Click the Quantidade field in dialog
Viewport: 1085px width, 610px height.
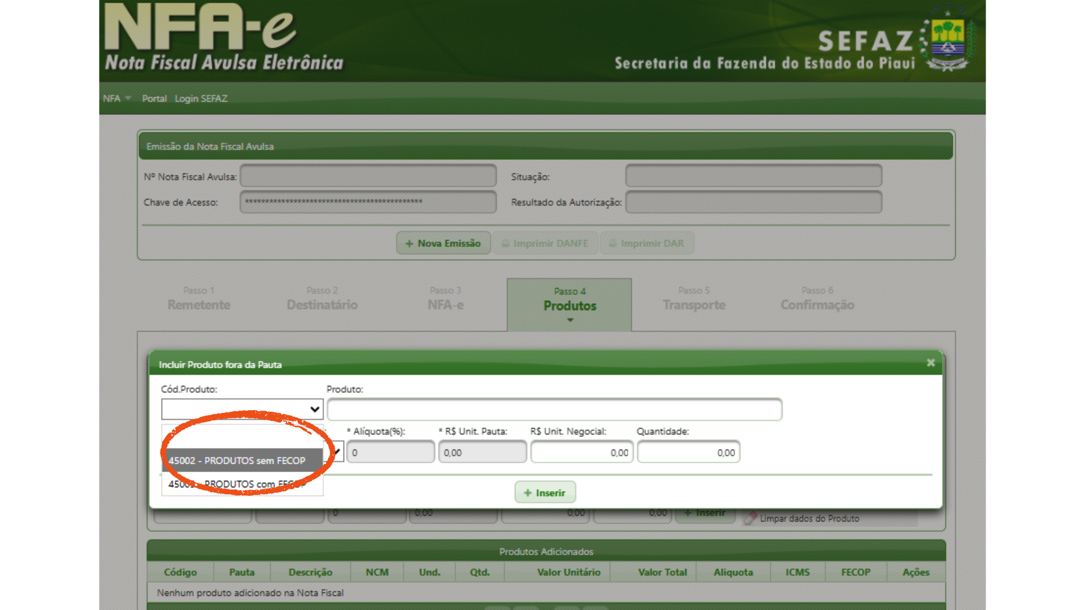coord(688,452)
